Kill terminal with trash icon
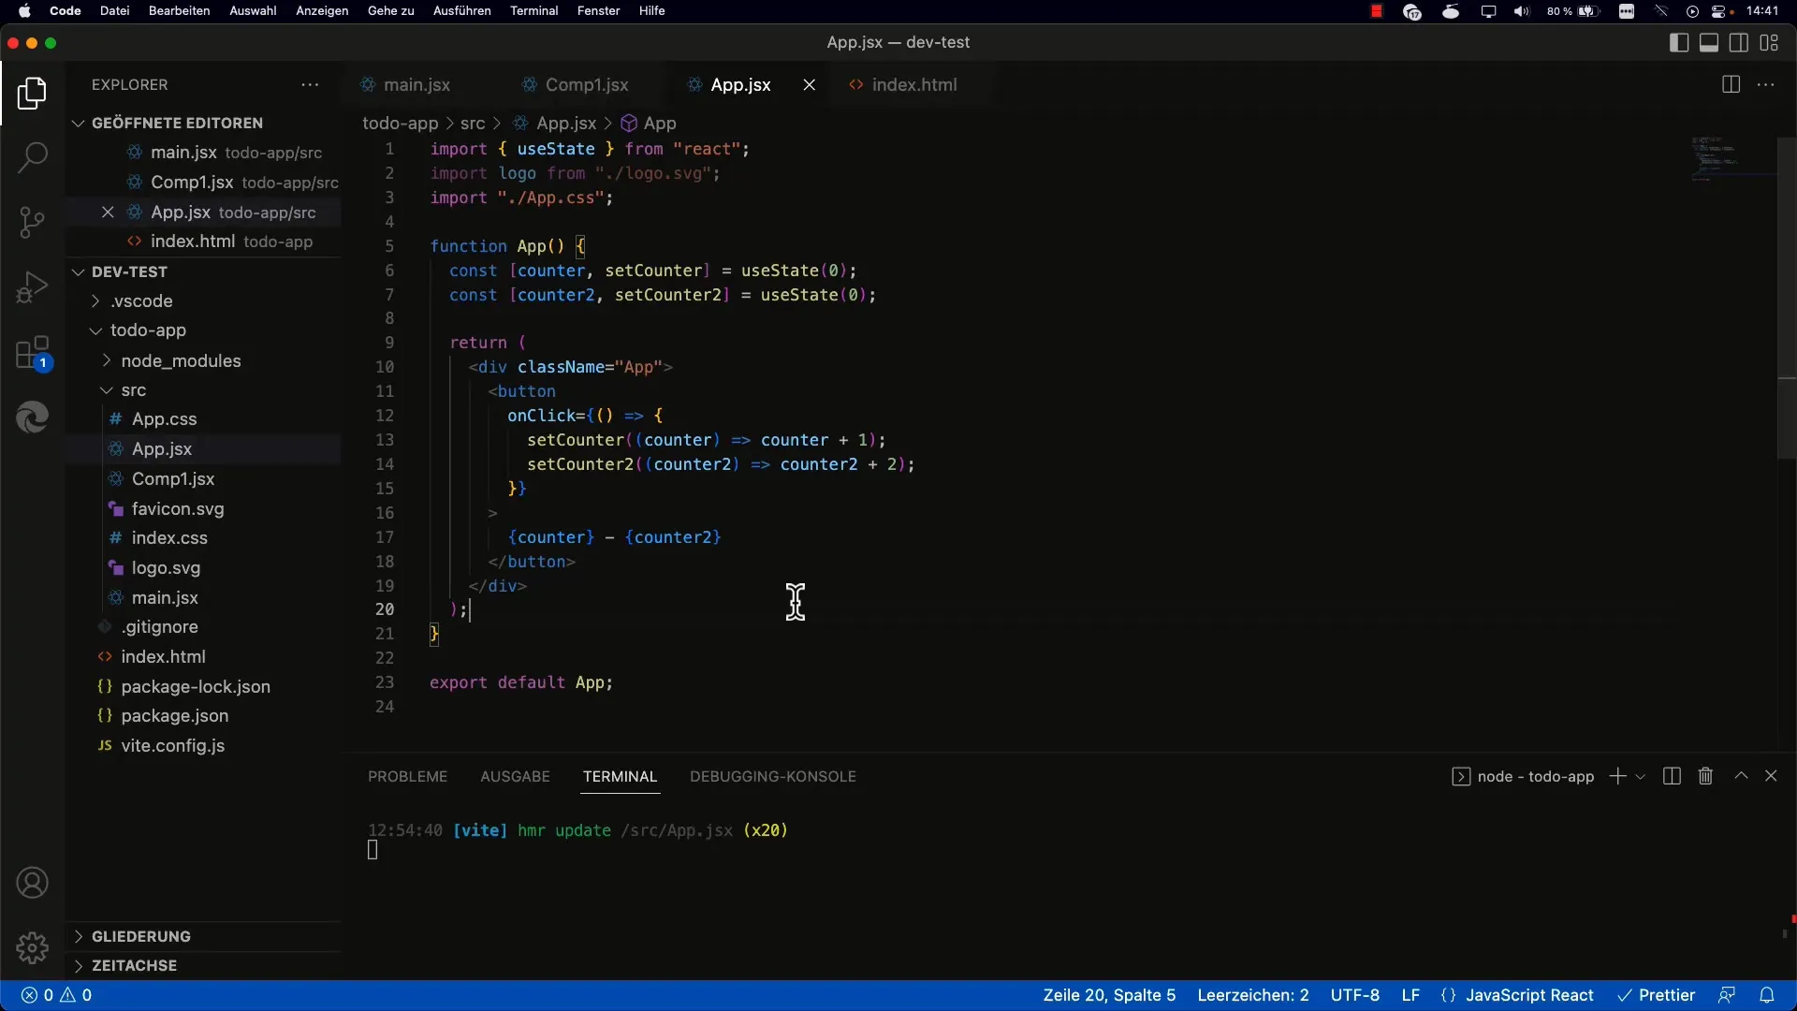 (1705, 776)
